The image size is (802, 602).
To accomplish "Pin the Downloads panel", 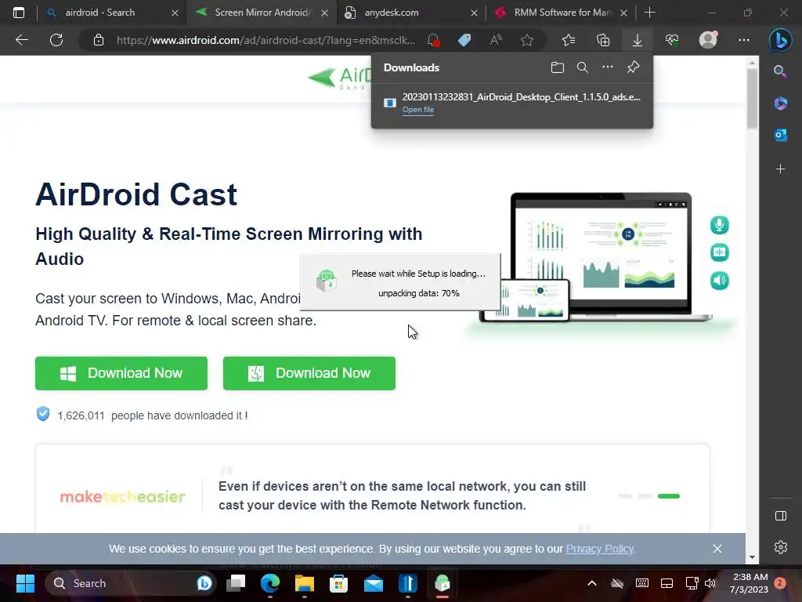I will click(633, 67).
